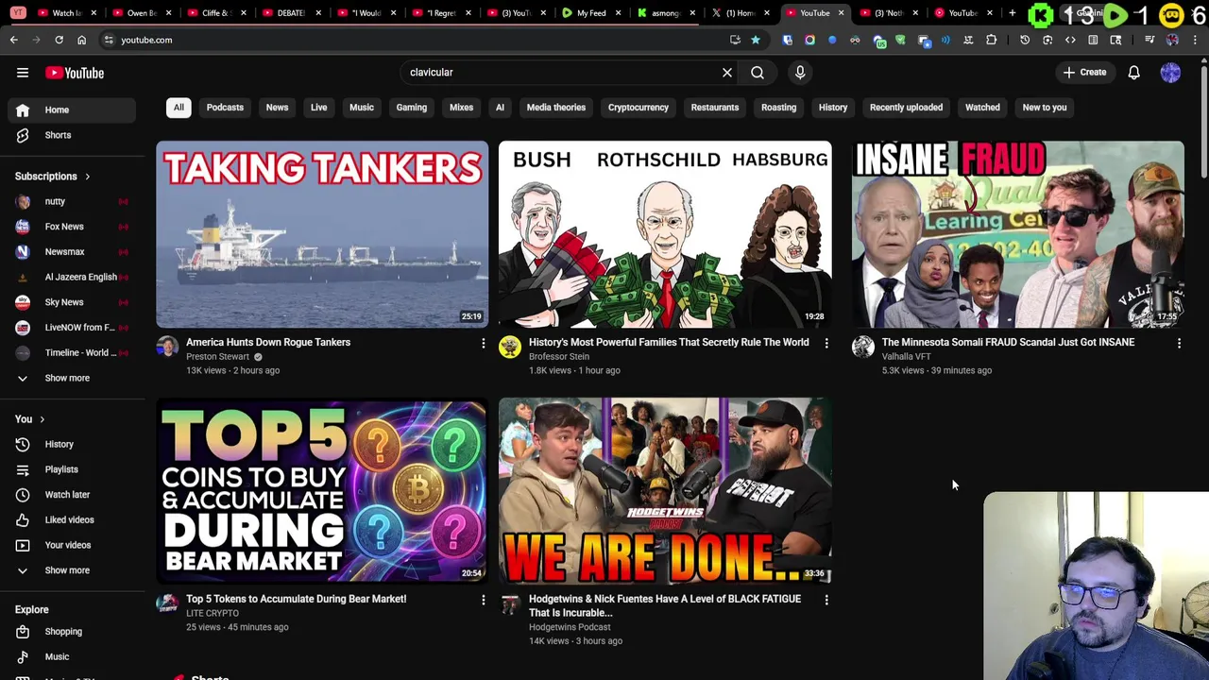Open the Sky News subscription
Image resolution: width=1209 pixels, height=680 pixels.
(72, 302)
